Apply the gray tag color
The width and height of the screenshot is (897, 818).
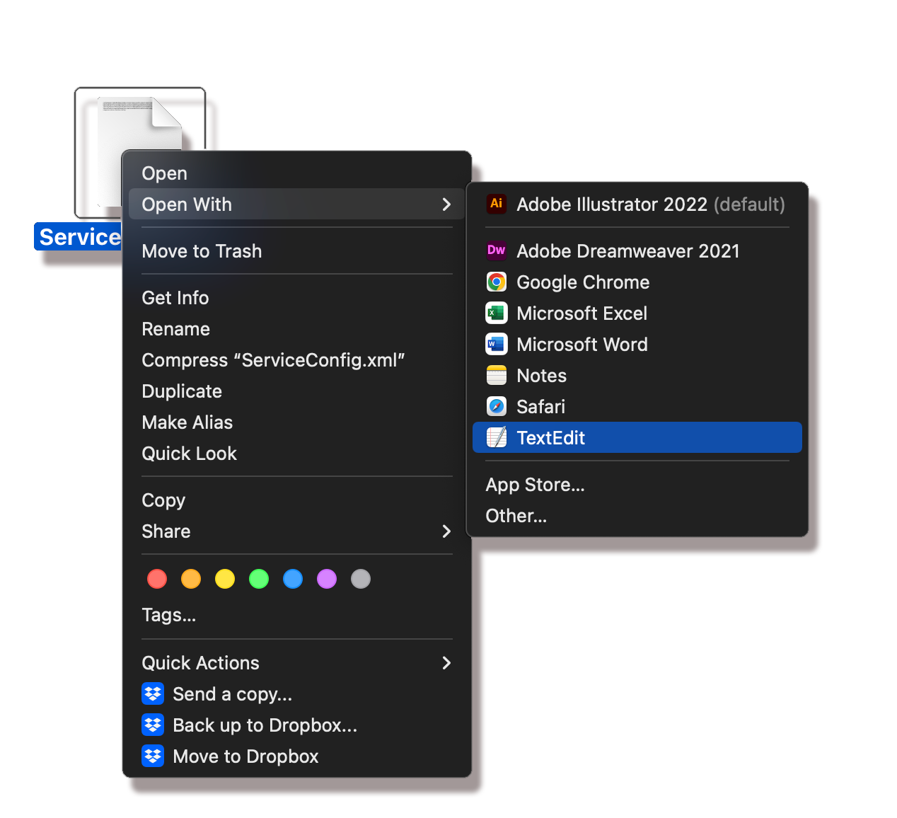[x=361, y=579]
